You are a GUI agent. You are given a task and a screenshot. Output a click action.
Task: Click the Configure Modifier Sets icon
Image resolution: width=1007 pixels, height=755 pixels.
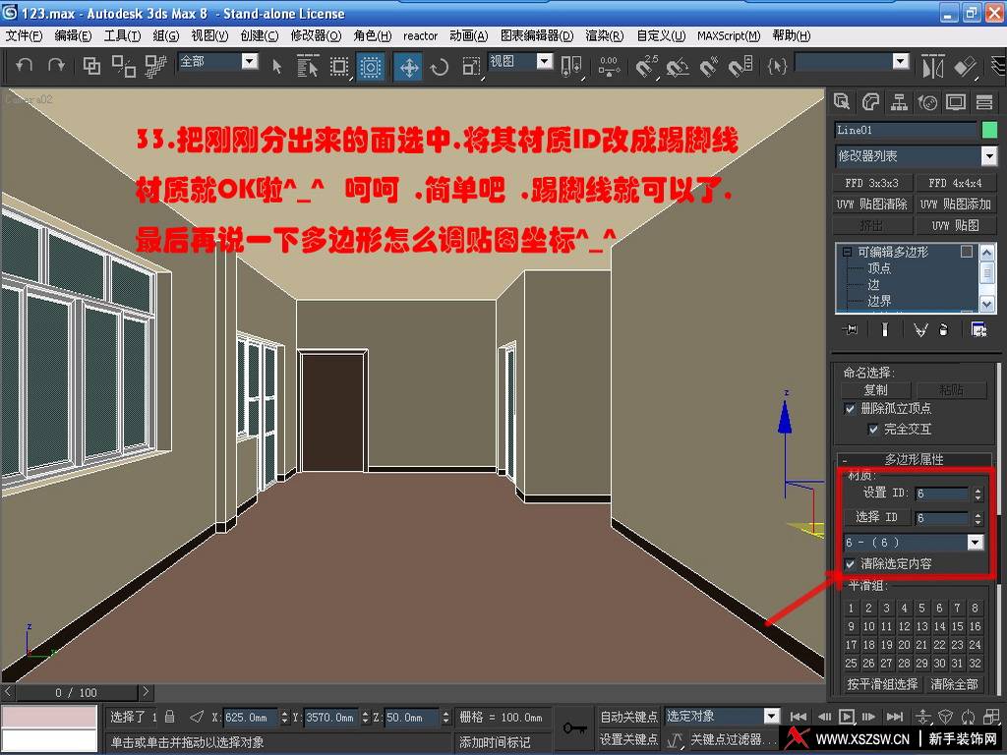[x=978, y=330]
